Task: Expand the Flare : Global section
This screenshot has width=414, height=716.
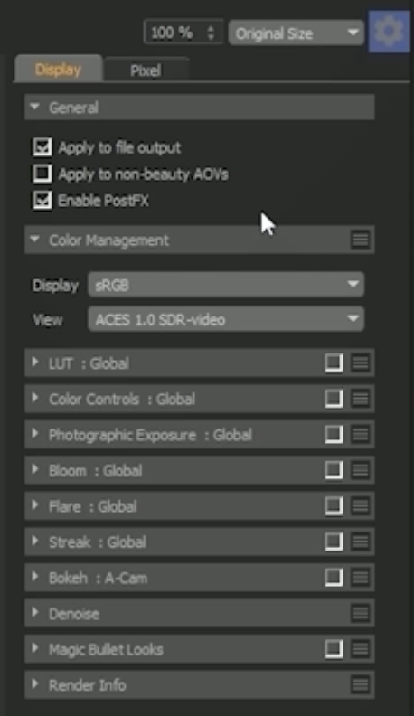Action: pyautogui.click(x=34, y=505)
